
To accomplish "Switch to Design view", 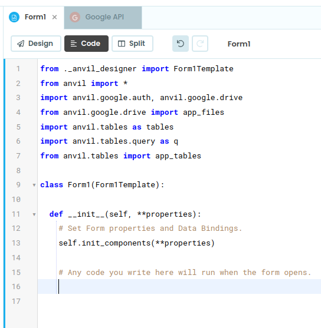I will (x=36, y=44).
